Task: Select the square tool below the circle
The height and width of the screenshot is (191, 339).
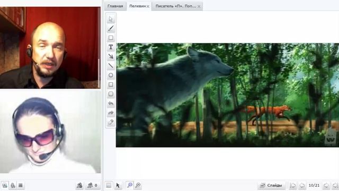Action: pos(111,84)
